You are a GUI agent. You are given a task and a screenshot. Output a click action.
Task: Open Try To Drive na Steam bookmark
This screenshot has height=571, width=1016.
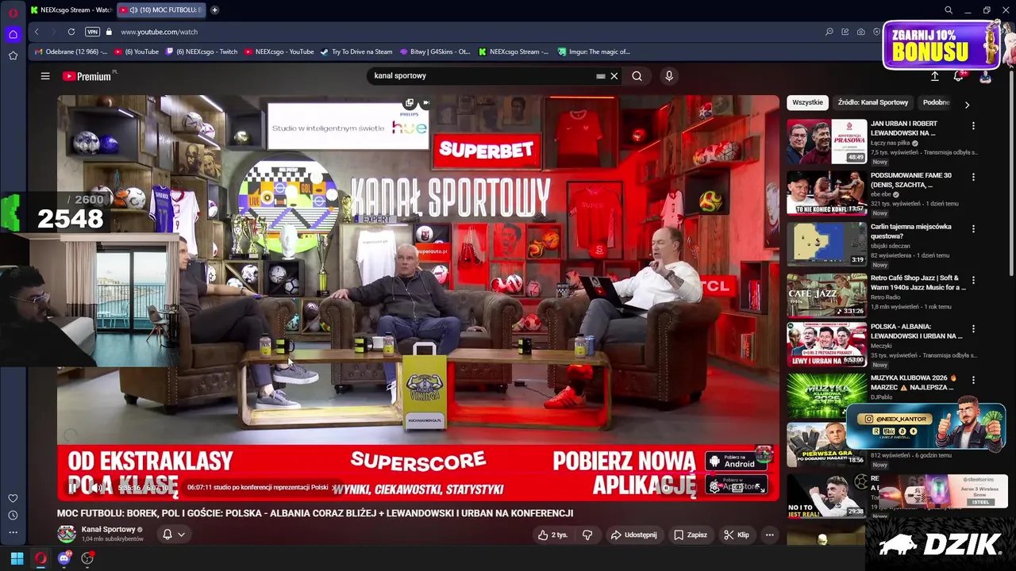point(356,52)
